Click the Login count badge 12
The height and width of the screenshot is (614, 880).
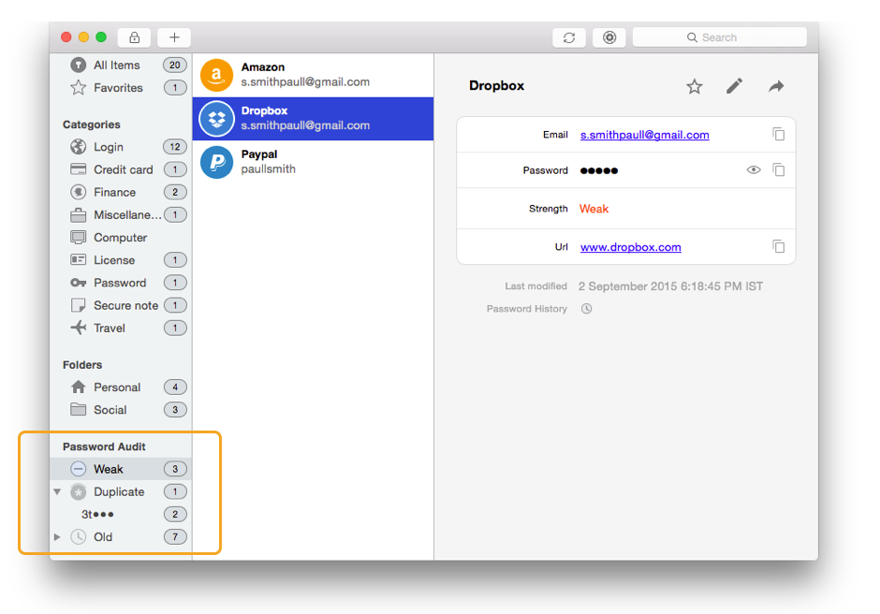(x=175, y=147)
